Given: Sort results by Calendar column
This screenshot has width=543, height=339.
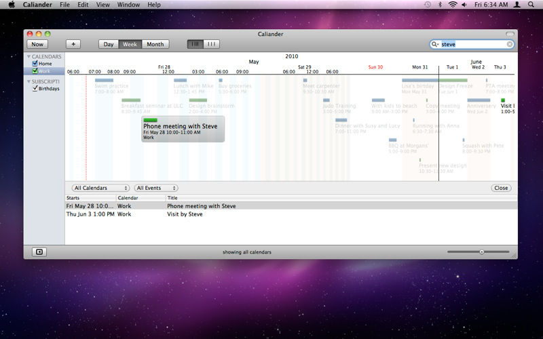Looking at the screenshot, I should click(141, 198).
